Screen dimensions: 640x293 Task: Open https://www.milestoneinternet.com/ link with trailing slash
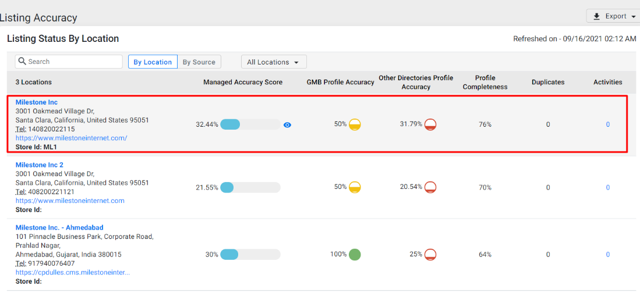point(72,138)
